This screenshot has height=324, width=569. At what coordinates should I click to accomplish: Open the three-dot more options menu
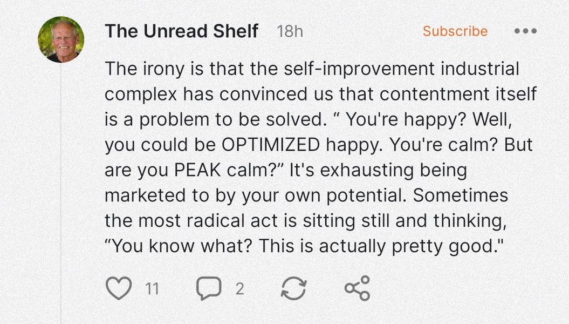(525, 31)
